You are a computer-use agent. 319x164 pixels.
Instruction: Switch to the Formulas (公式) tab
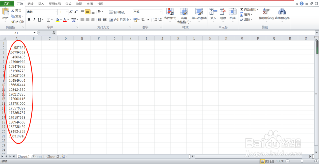click(x=68, y=4)
